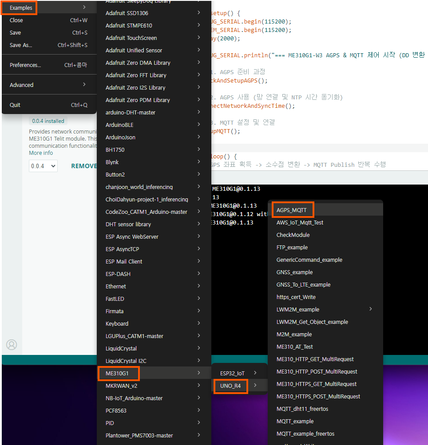Screen dimensions: 428x445
Task: Open Plantower_PMS7003-master submenu
Action: (154, 436)
